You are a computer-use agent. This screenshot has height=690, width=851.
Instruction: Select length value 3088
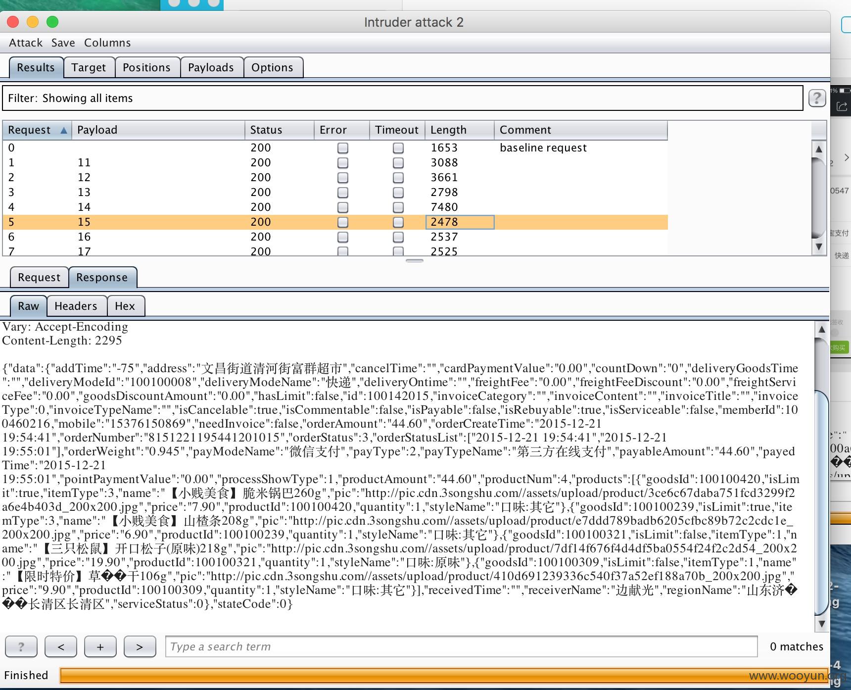444,163
